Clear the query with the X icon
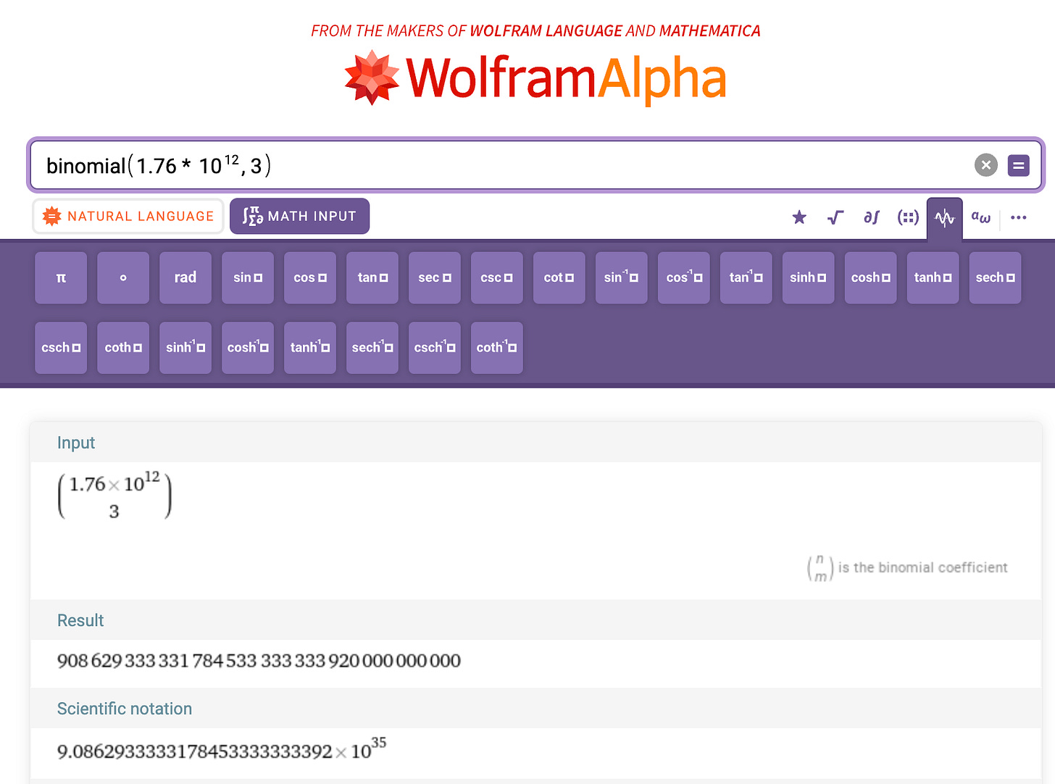Image resolution: width=1055 pixels, height=784 pixels. click(985, 165)
